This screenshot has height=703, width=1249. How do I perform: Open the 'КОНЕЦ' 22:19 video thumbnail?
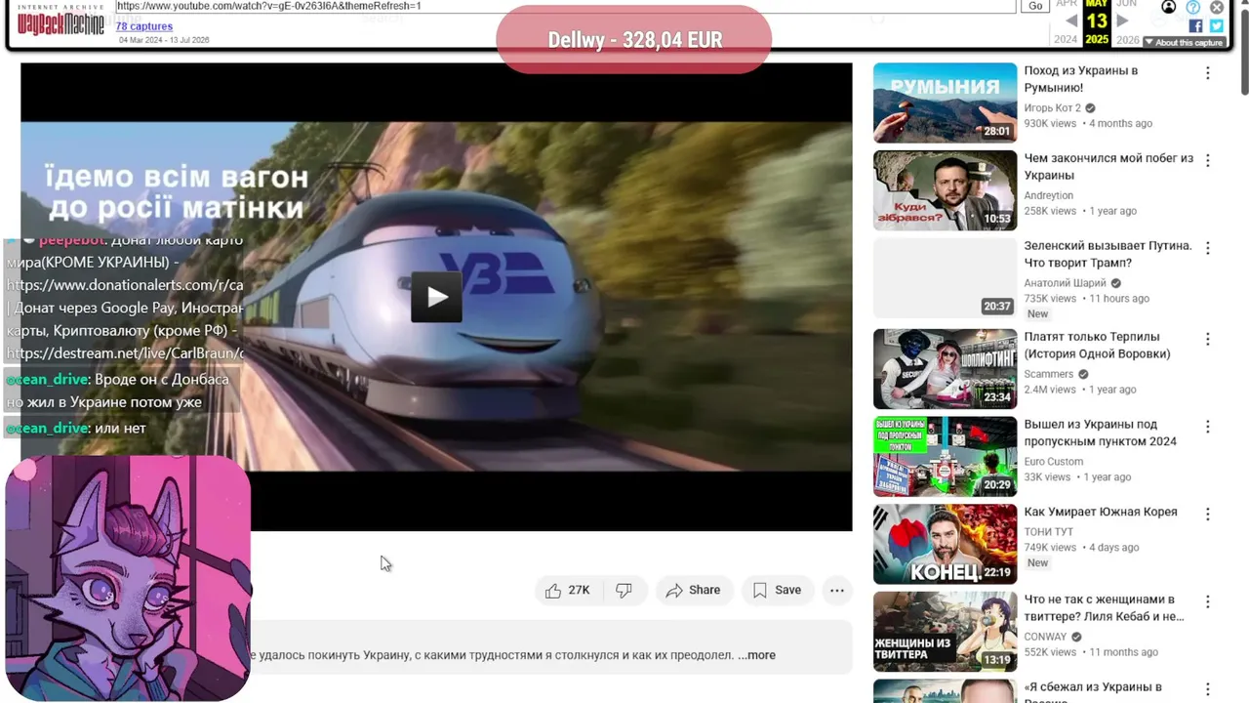[x=945, y=544]
